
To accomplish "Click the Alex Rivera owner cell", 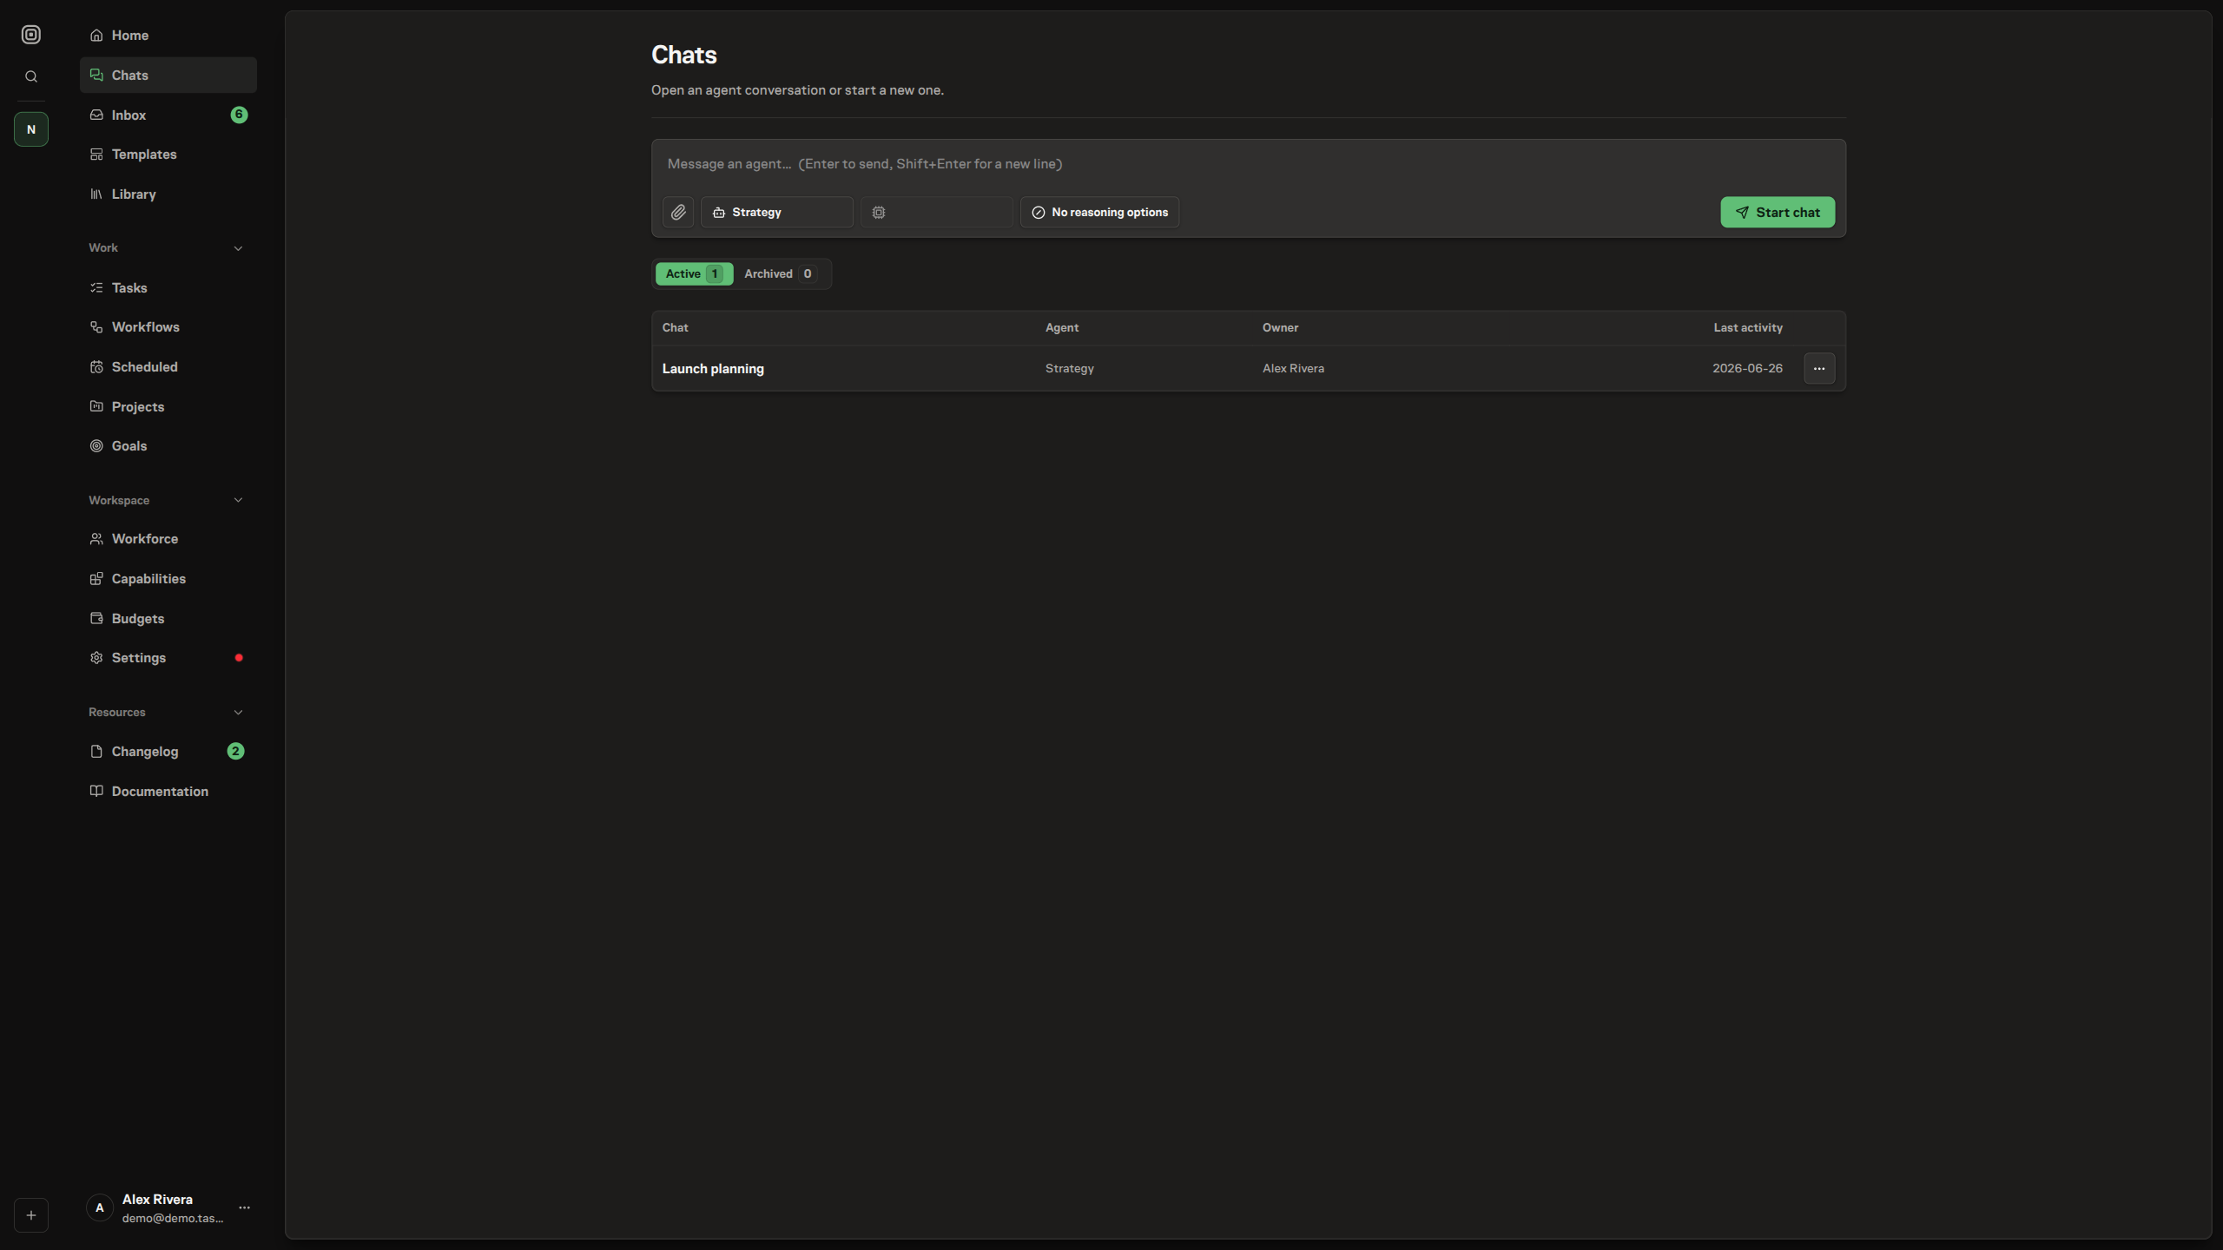I will pos(1293,369).
